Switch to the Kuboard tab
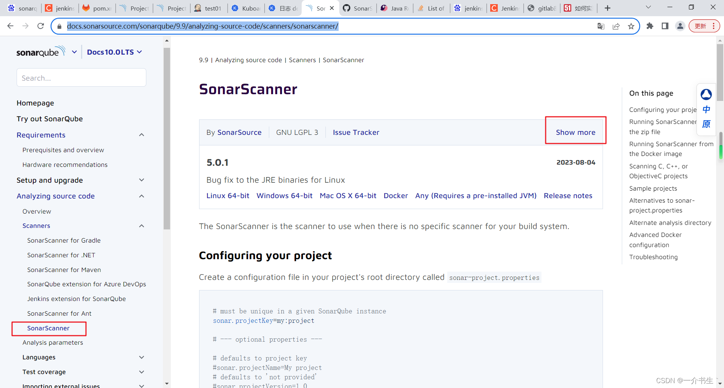 246,8
